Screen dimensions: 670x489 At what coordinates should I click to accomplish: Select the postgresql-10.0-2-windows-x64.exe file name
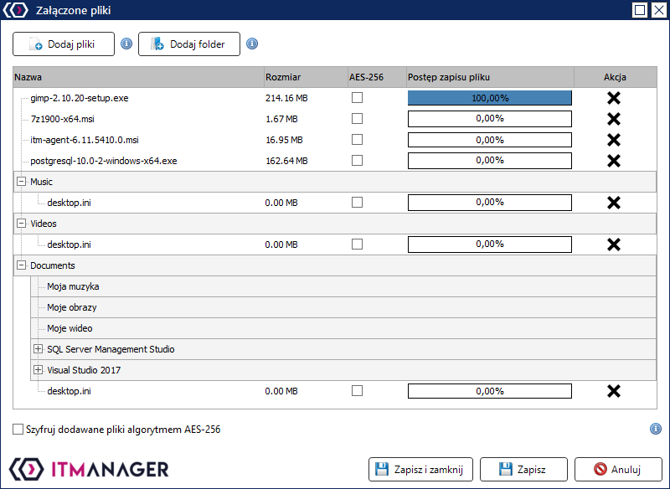pos(103,161)
